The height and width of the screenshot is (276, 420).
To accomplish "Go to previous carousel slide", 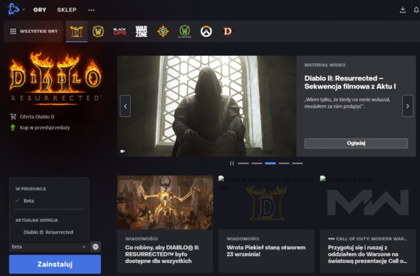I will tap(125, 106).
